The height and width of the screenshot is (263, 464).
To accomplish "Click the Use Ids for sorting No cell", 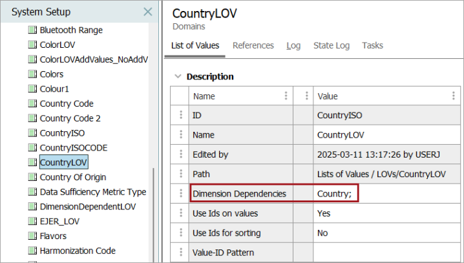I will coord(386,233).
